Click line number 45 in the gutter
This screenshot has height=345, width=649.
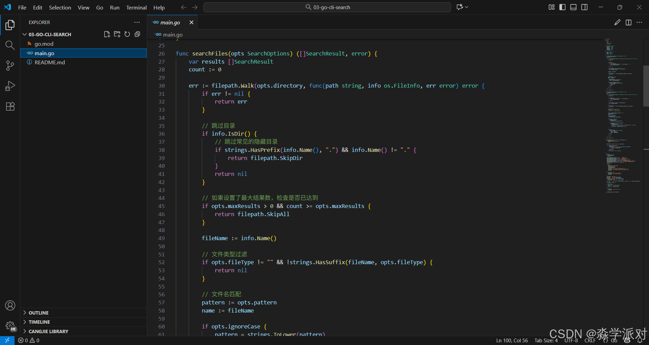162,206
